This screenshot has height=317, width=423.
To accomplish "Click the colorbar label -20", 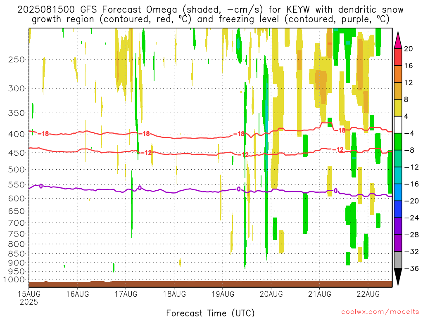I will (x=411, y=201).
